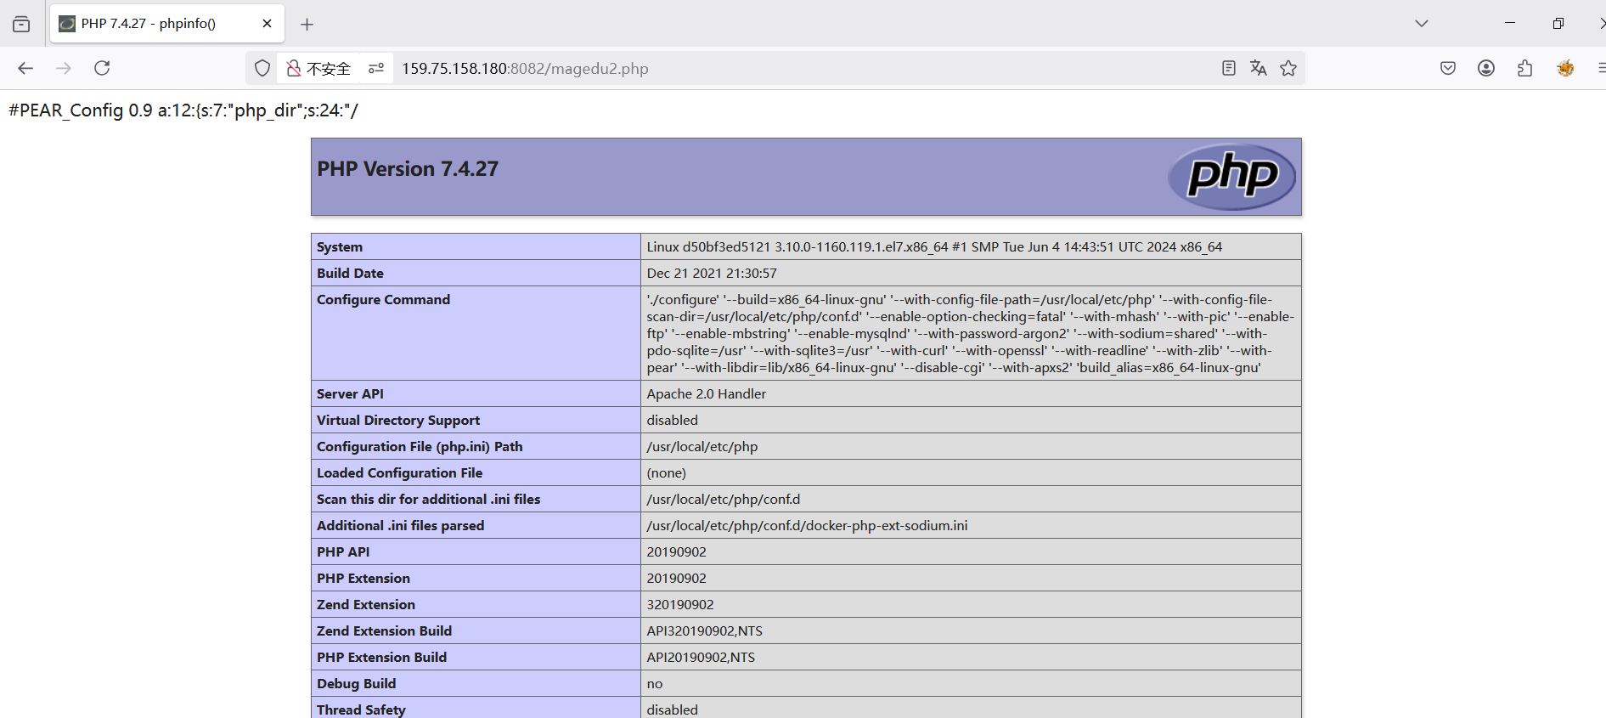Select the PHP Extension label
The width and height of the screenshot is (1606, 718).
tap(363, 579)
